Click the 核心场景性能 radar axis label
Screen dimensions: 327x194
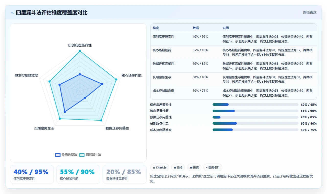pyautogui.click(x=131, y=75)
